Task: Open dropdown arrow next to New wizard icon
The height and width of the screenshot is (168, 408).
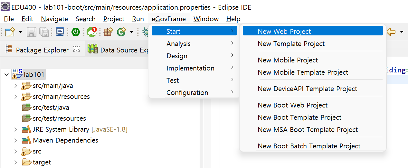Action: [20, 32]
